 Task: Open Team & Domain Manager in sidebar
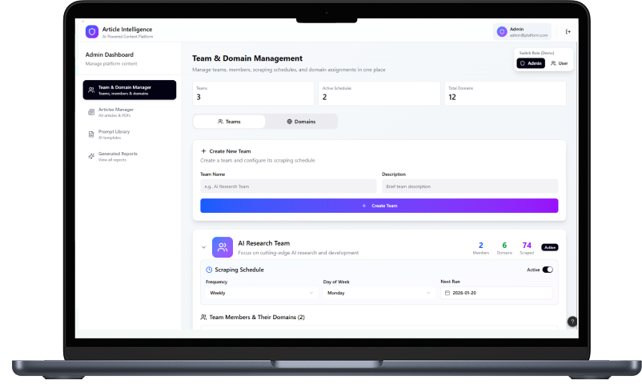tap(130, 90)
